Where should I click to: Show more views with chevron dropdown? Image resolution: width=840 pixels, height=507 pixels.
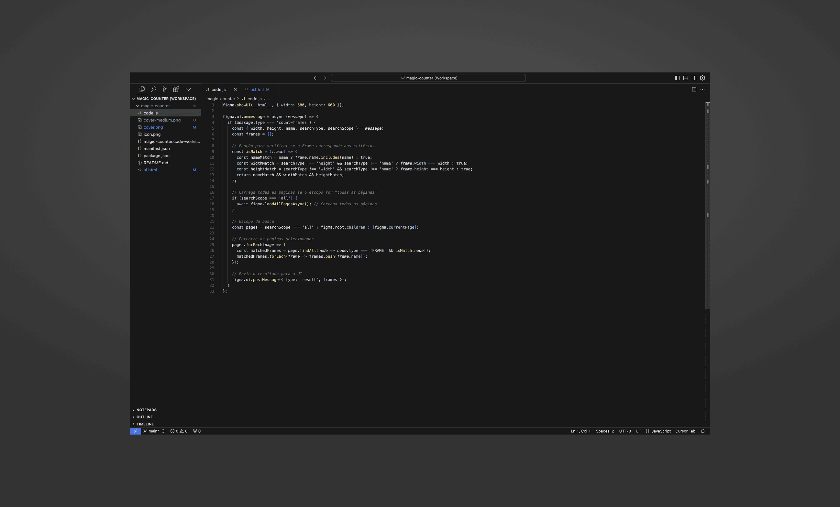coord(188,89)
